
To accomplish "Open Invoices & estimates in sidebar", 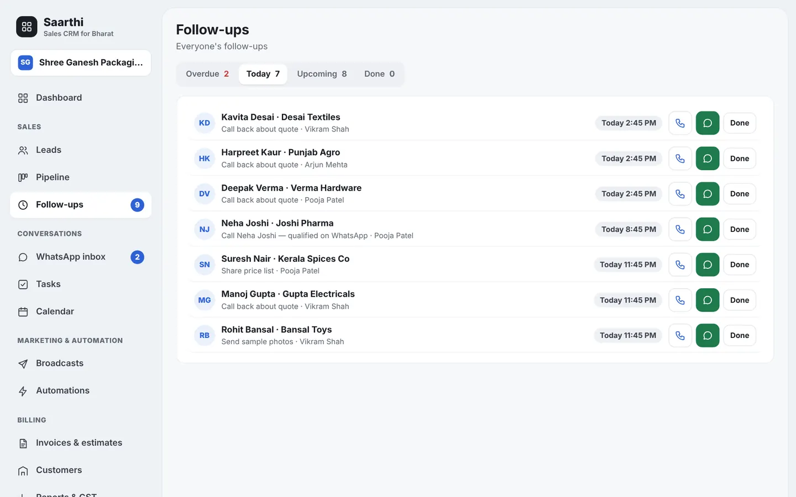I will [81, 443].
